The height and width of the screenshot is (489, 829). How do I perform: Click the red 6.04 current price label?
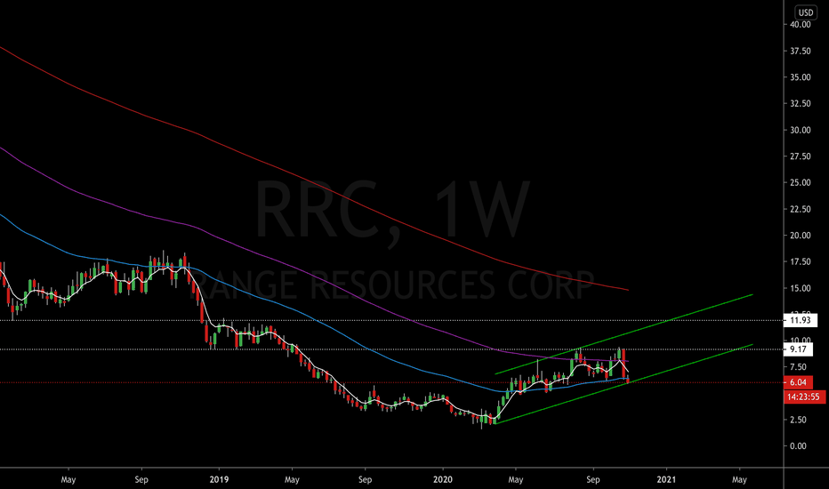tap(799, 382)
